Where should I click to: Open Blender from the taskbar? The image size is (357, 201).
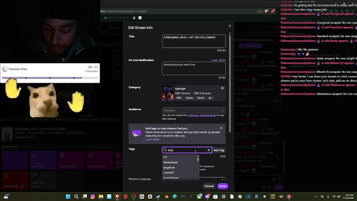[x=167, y=197]
